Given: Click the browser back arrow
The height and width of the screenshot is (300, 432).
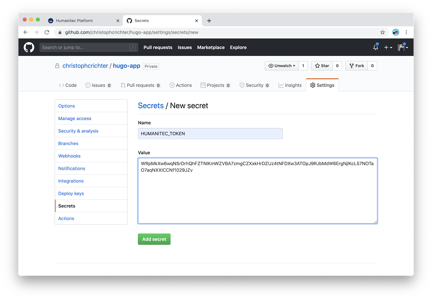Looking at the screenshot, I should 26,32.
